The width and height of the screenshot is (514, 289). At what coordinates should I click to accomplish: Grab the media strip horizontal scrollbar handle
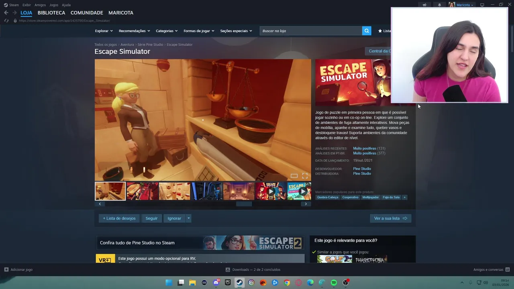tap(244, 204)
